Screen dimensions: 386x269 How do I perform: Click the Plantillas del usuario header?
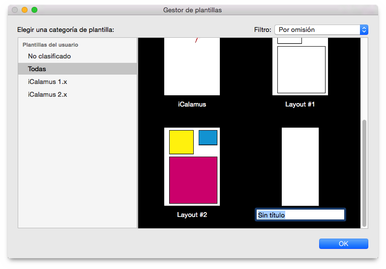pos(50,45)
